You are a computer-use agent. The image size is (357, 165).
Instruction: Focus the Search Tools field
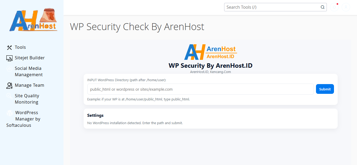(x=275, y=7)
